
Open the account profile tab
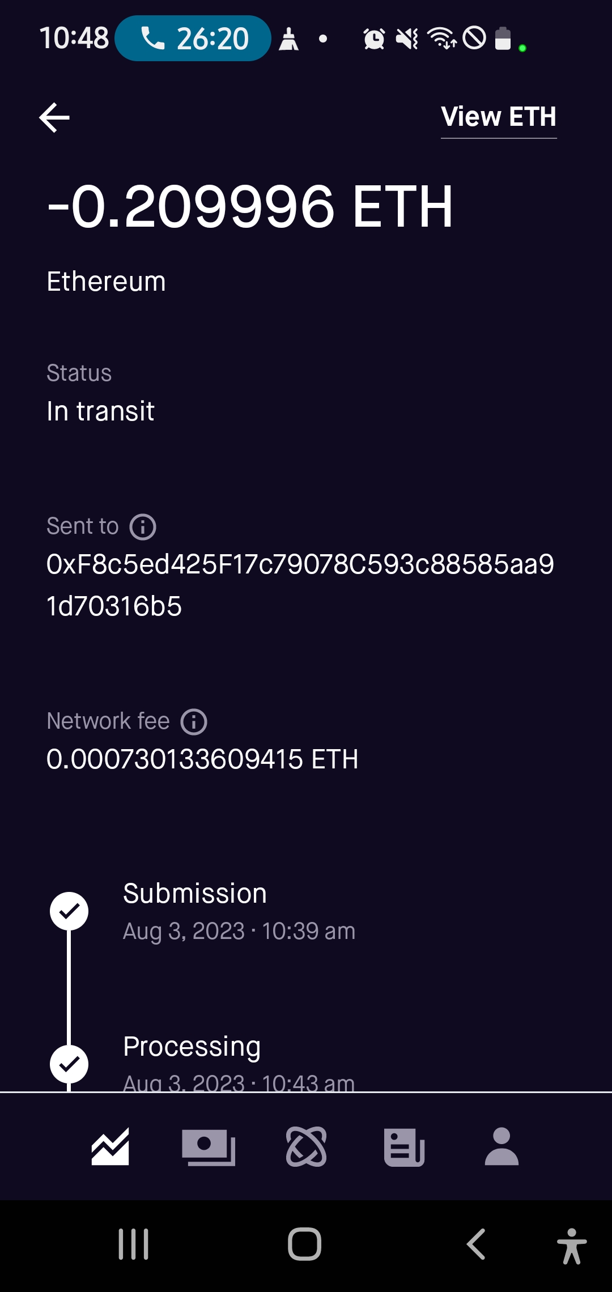coord(501,1147)
